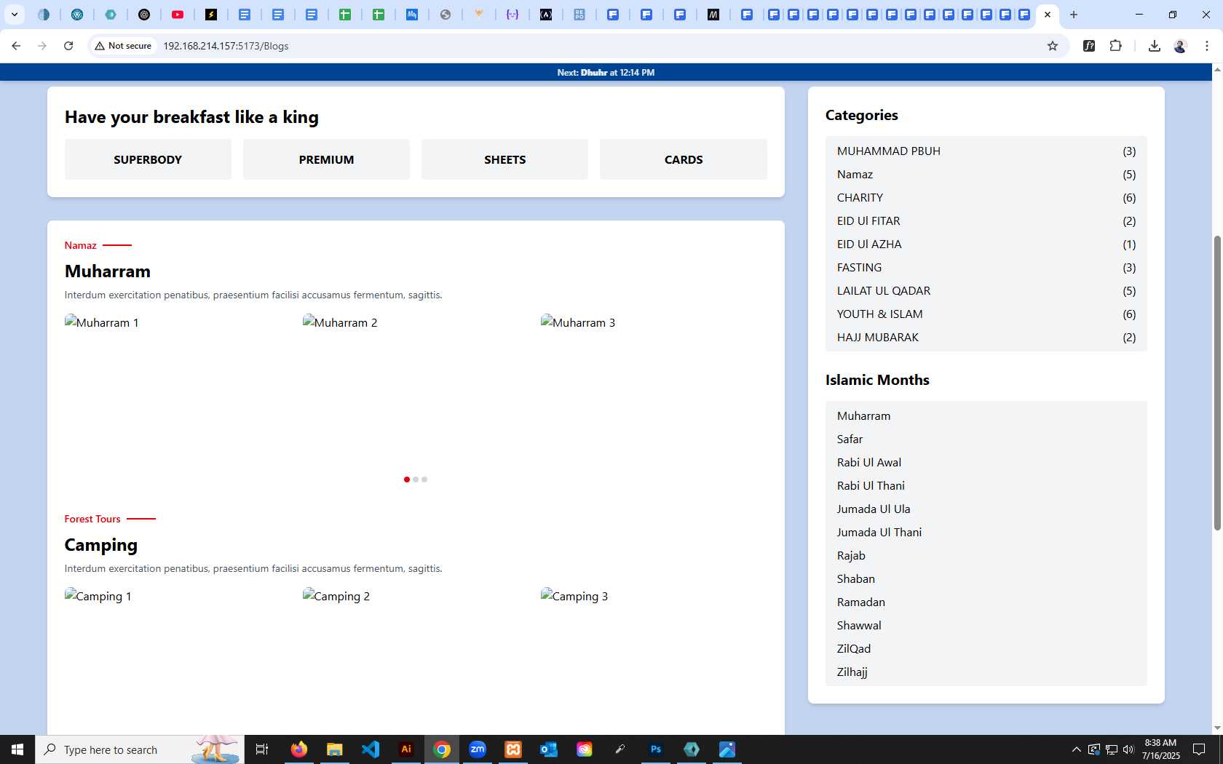Click the page vertical scrollbar thumb
The height and width of the screenshot is (764, 1223).
tap(1216, 383)
